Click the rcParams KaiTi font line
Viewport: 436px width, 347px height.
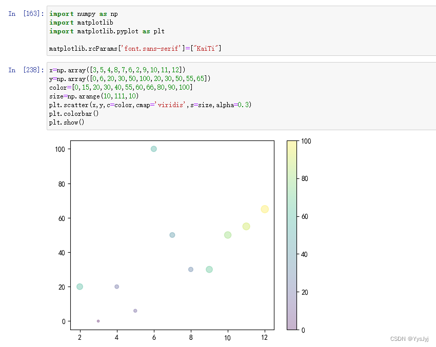tap(135, 48)
